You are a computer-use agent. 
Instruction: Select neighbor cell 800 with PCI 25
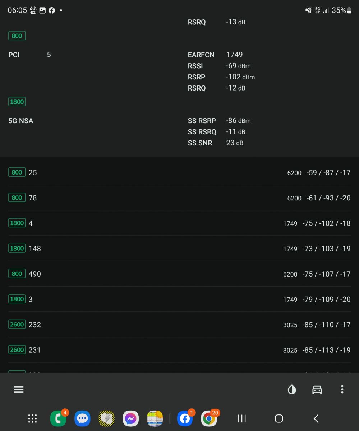pos(179,172)
